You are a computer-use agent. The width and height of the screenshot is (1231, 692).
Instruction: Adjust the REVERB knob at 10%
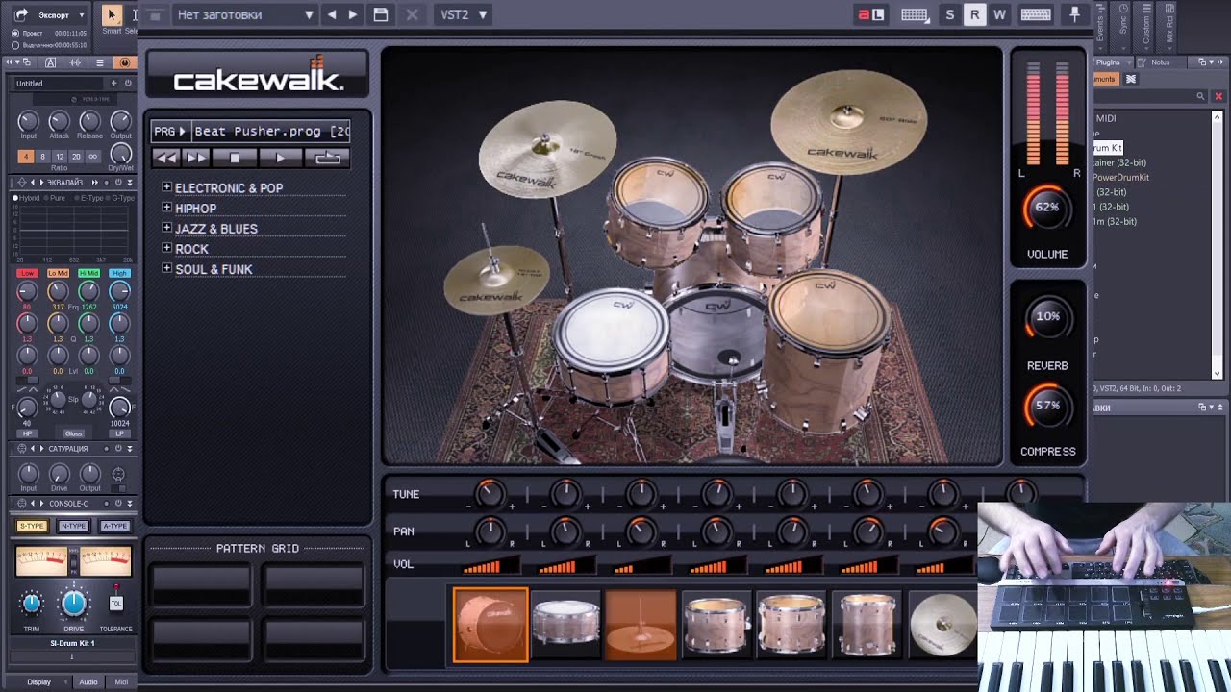click(x=1047, y=318)
